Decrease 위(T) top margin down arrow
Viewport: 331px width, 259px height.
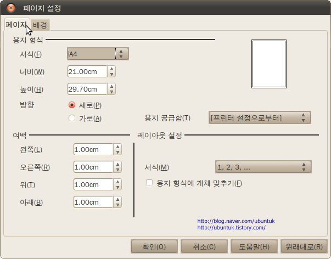click(x=117, y=188)
